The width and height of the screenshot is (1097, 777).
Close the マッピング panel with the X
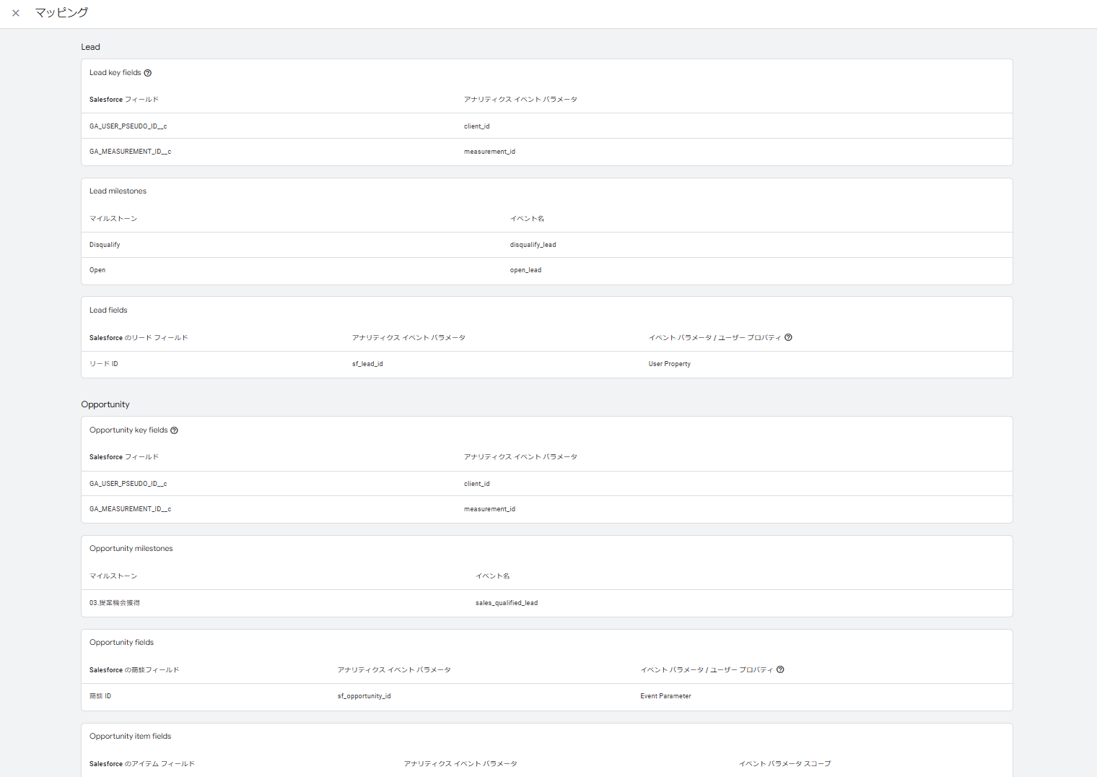pos(16,13)
